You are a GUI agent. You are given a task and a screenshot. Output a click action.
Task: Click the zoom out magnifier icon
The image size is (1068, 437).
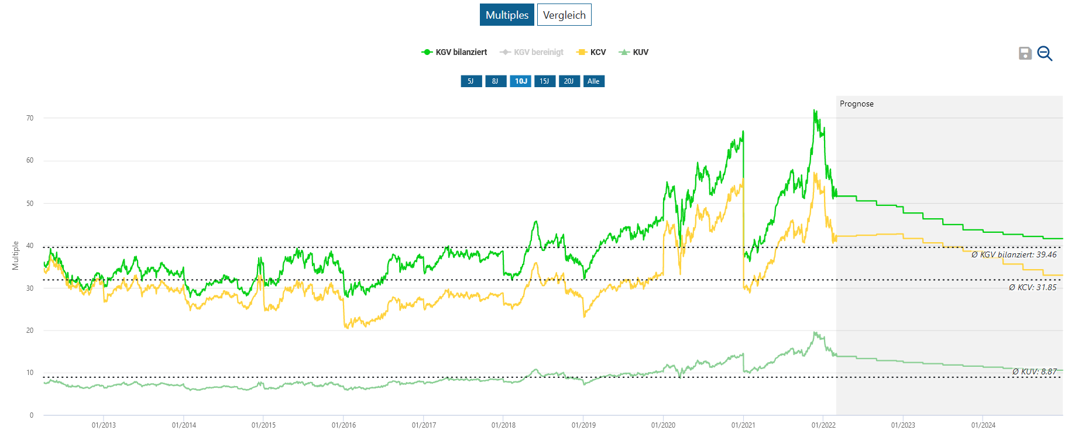(x=1045, y=53)
